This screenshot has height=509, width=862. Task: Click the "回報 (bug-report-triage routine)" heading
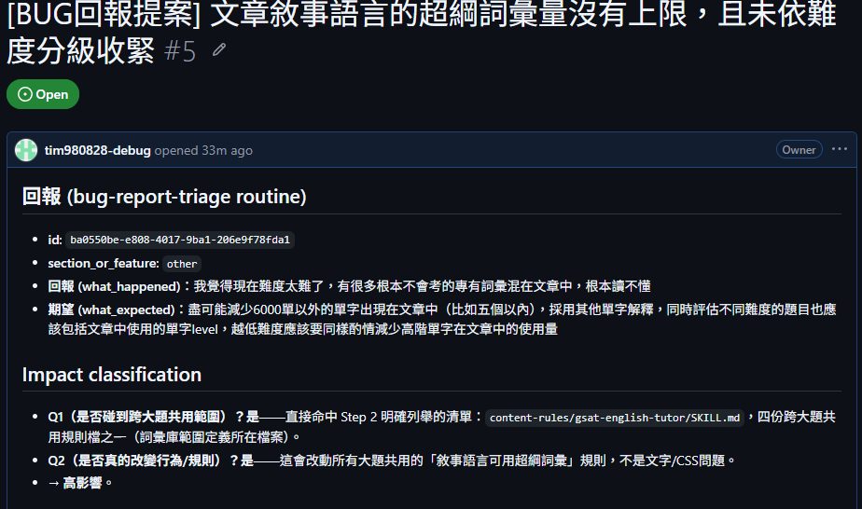point(164,197)
